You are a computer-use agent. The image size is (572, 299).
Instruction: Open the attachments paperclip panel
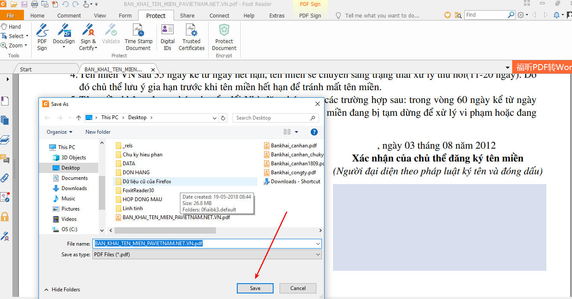pyautogui.click(x=5, y=178)
